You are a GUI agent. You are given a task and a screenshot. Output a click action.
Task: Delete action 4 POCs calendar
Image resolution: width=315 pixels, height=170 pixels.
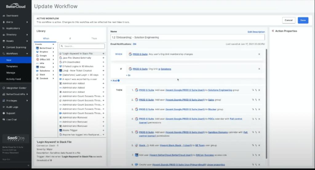[x=259, y=119]
